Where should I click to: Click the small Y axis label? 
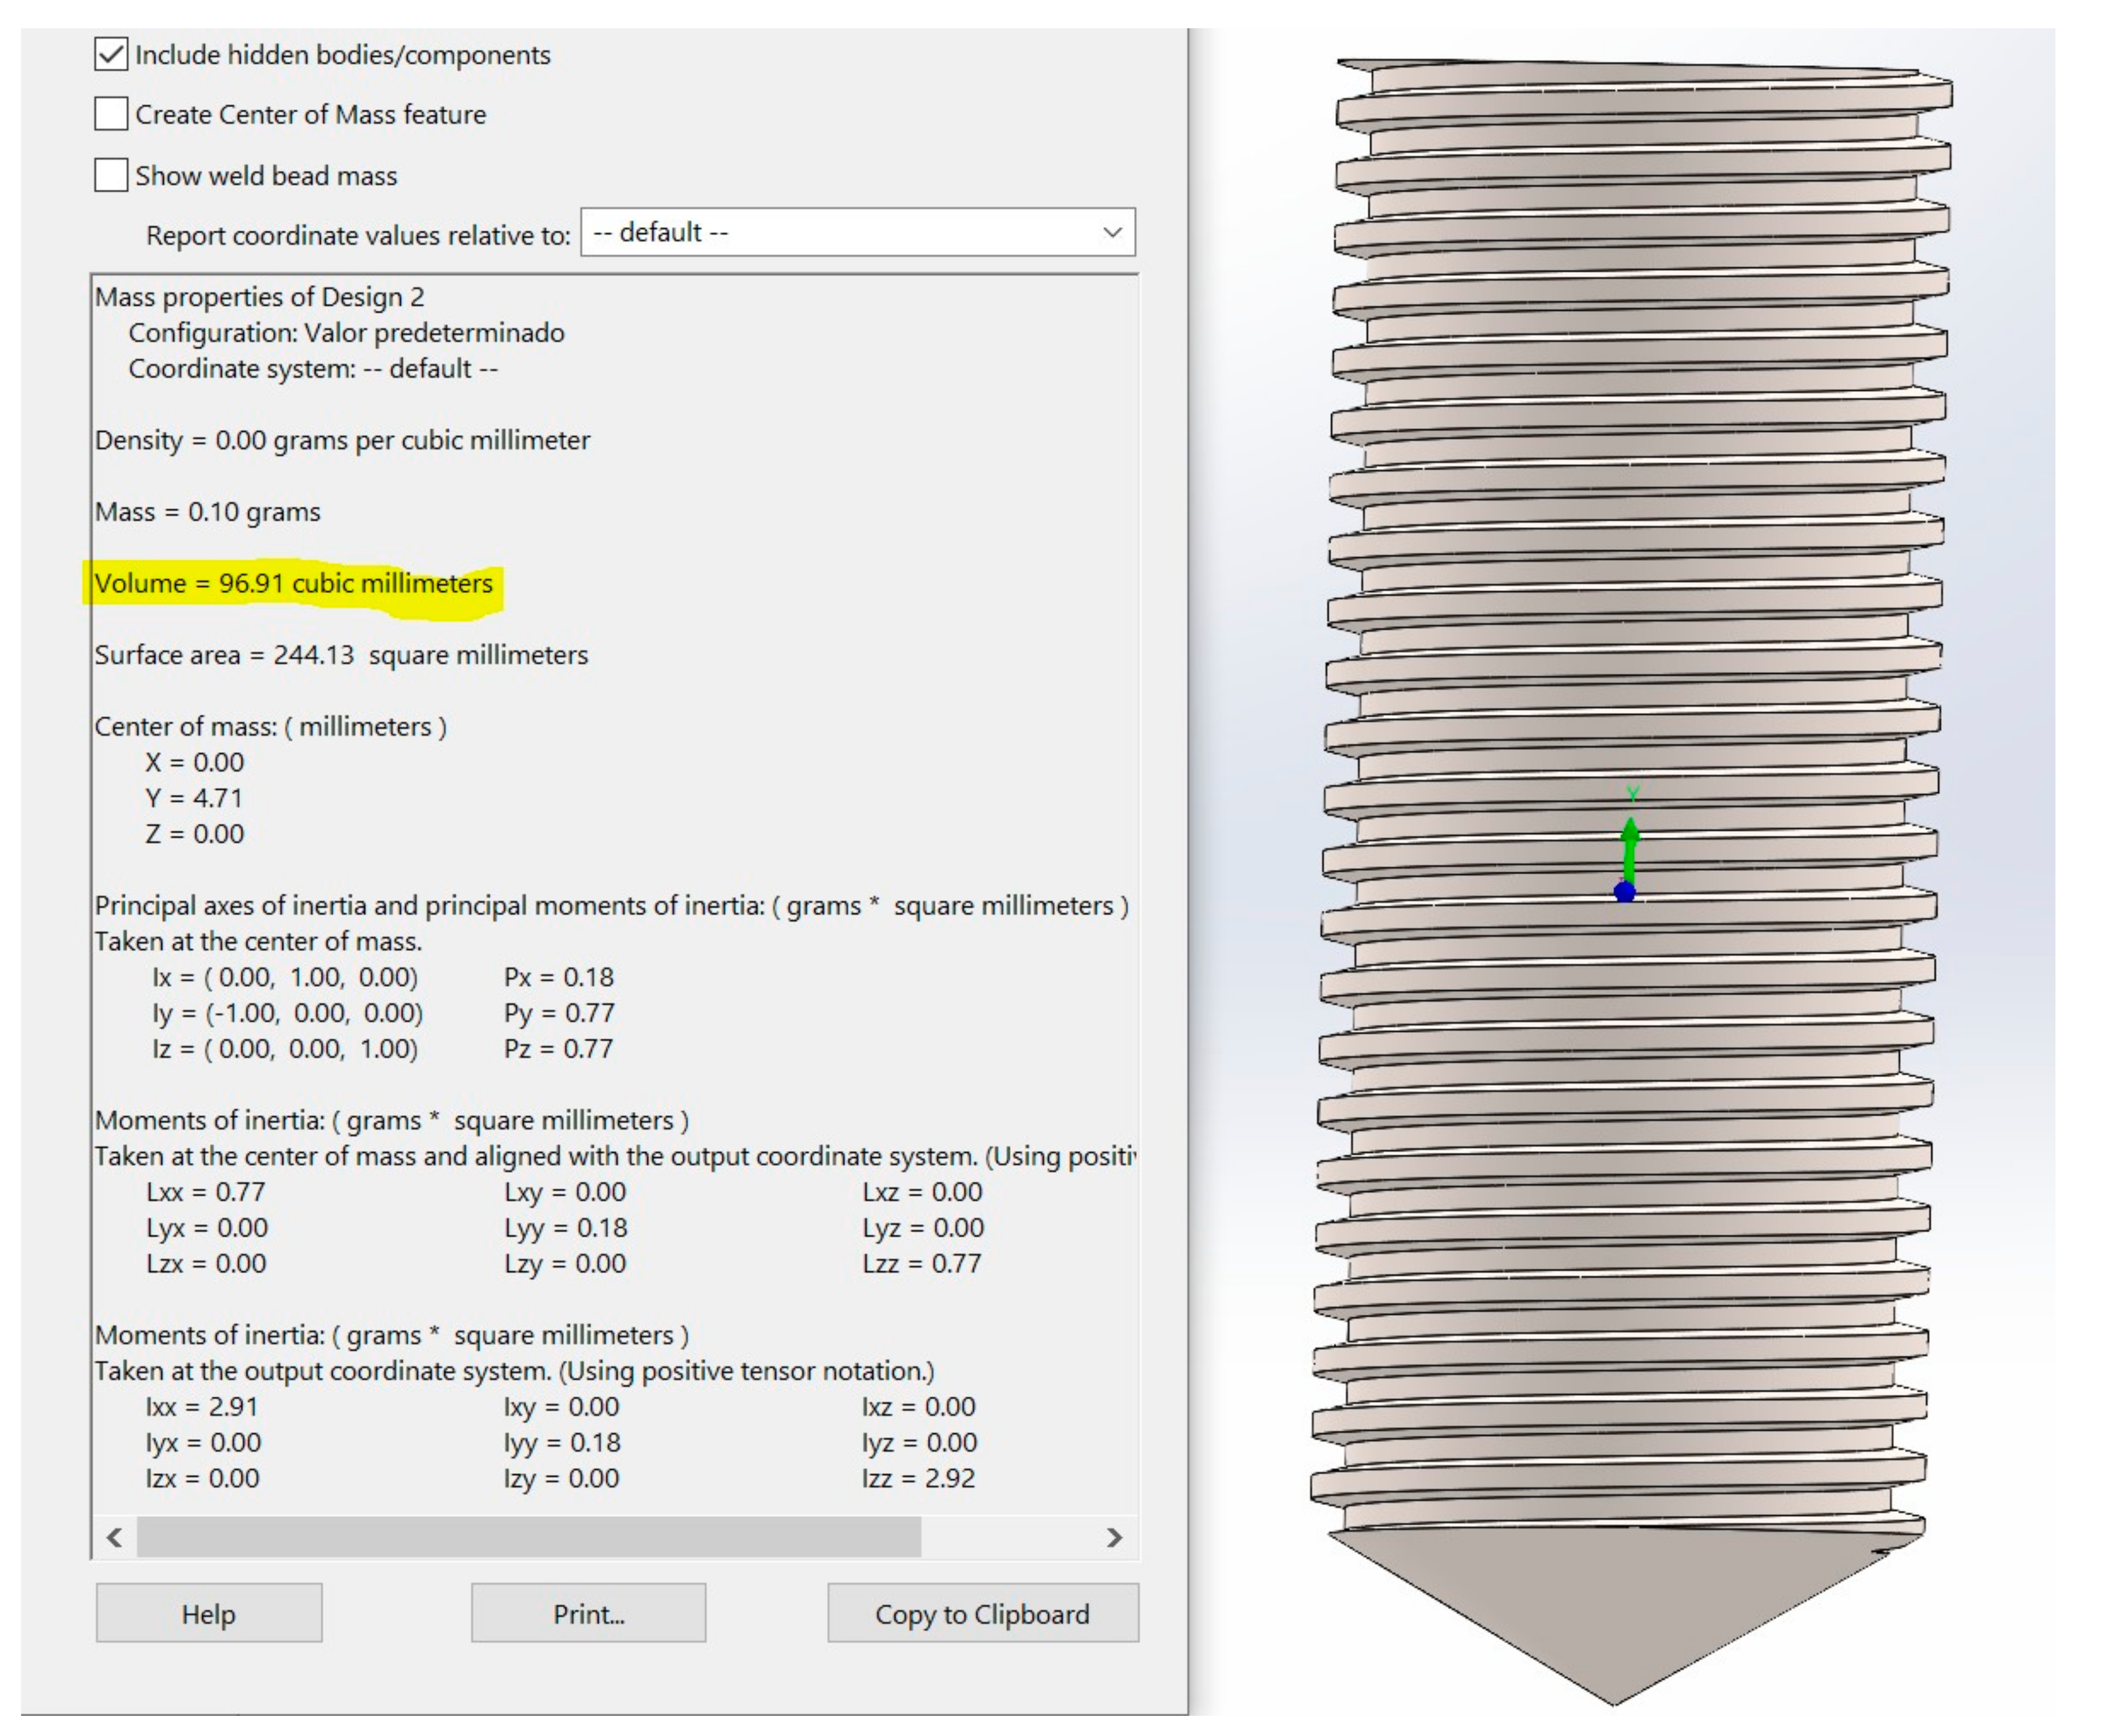[x=1633, y=794]
